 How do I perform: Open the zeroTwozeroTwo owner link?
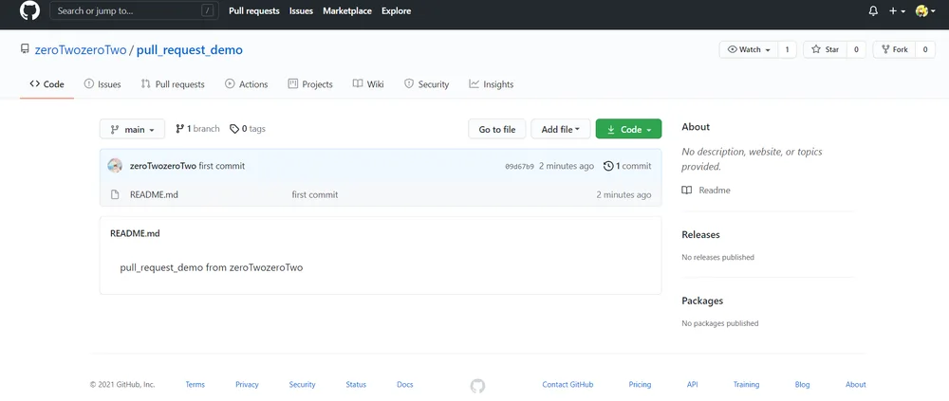(81, 50)
